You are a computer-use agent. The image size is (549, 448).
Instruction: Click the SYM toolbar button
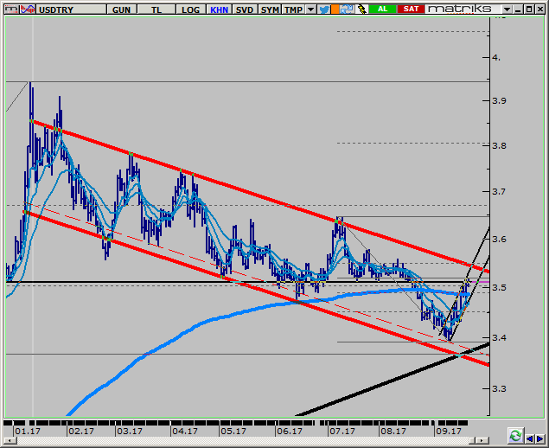click(270, 10)
